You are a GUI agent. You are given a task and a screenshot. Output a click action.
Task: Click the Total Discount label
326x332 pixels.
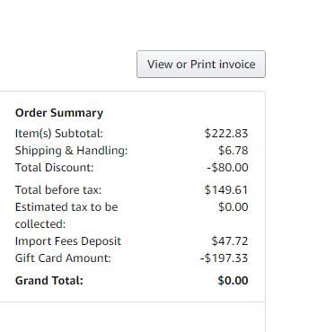coord(54,168)
